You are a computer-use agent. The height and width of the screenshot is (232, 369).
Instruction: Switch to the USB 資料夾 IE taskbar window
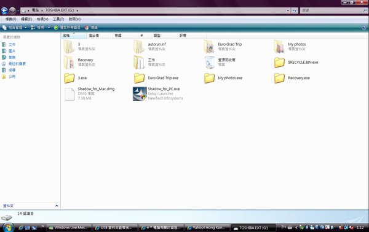click(115, 228)
